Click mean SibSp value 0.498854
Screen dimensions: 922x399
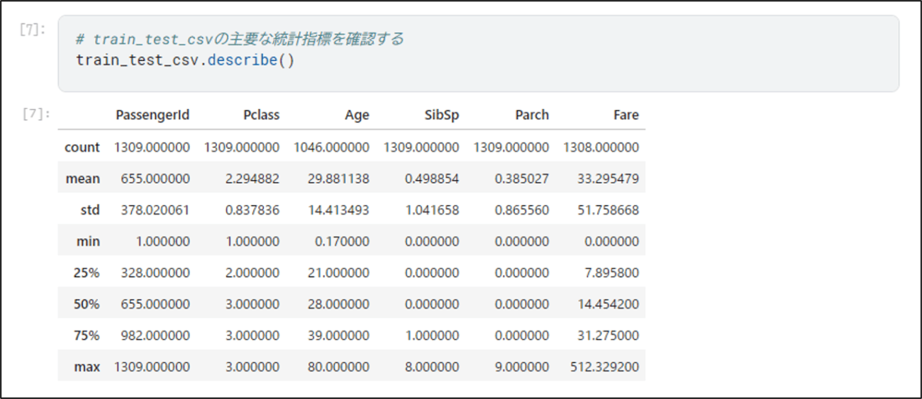432,179
